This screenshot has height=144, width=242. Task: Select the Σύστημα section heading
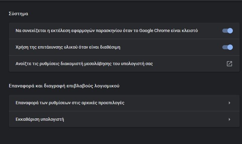18,13
